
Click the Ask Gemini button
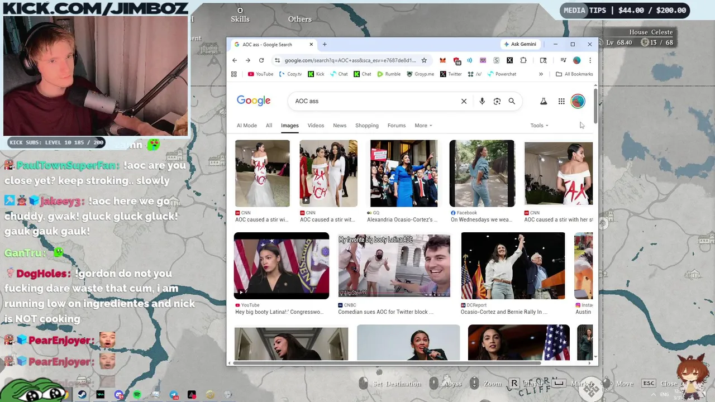pyautogui.click(x=520, y=44)
